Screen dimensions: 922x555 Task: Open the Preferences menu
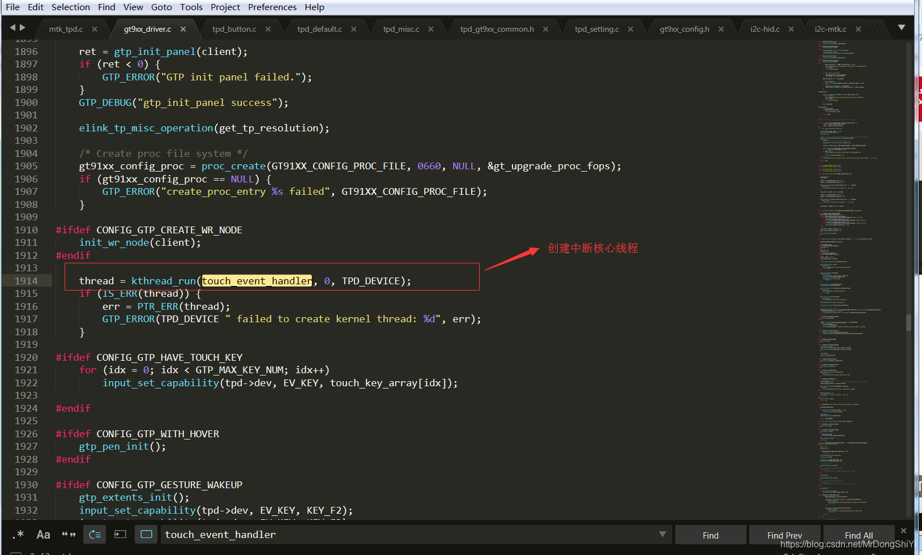[x=272, y=7]
